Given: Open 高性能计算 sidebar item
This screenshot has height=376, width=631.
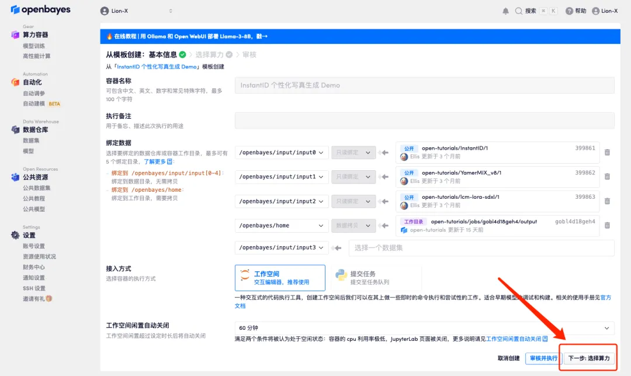Looking at the screenshot, I should coord(37,56).
